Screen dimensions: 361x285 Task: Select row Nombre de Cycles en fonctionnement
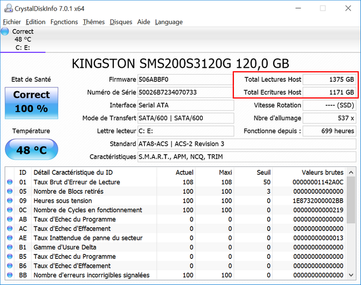(x=176, y=210)
